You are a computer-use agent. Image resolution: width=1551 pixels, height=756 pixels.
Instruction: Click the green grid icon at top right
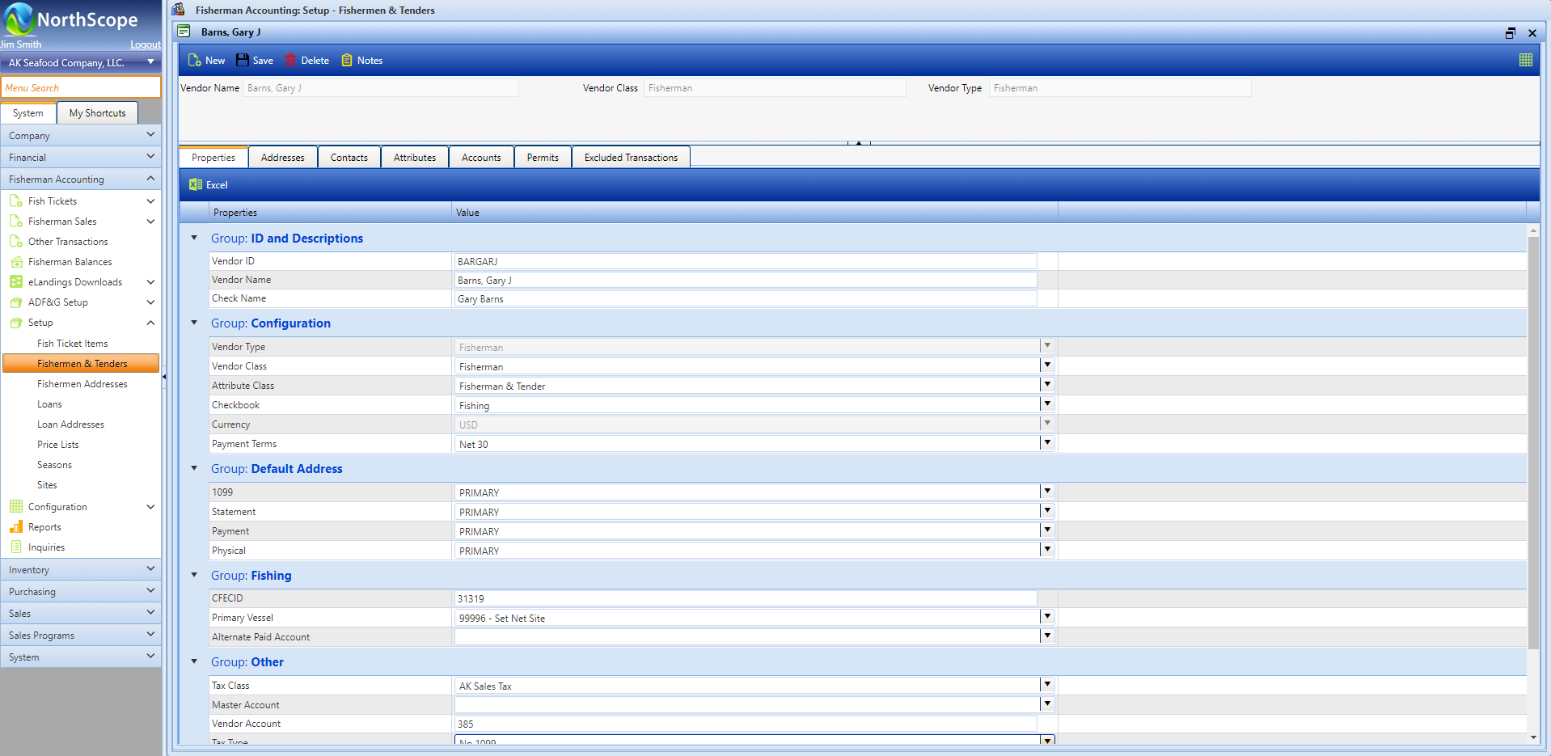pyautogui.click(x=1525, y=60)
